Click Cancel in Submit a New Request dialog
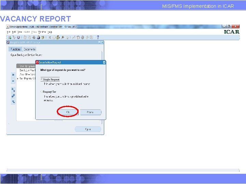The width and height of the screenshot is (246, 184). point(91,112)
